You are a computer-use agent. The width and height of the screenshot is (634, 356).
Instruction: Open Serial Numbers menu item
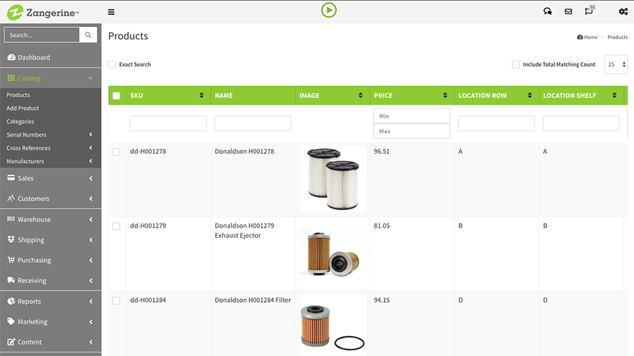click(26, 135)
